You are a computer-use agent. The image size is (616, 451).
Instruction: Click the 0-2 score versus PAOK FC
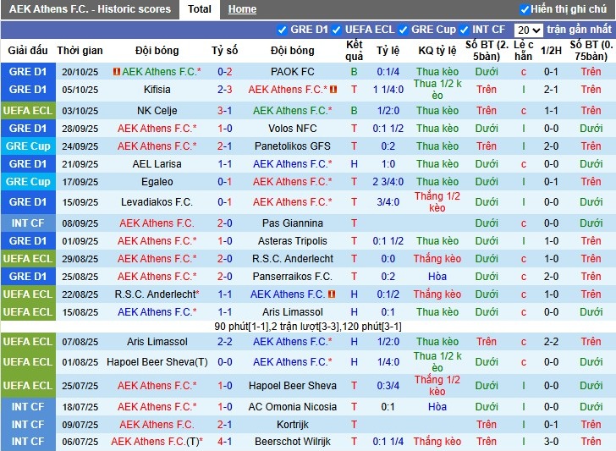click(x=225, y=72)
